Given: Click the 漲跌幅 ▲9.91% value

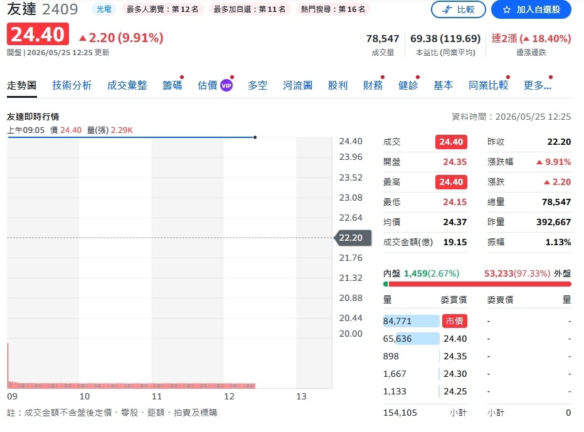Looking at the screenshot, I should point(553,162).
